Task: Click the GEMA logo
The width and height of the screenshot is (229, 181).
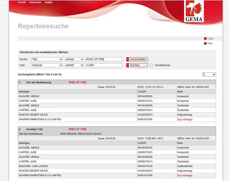Action: pyautogui.click(x=194, y=12)
